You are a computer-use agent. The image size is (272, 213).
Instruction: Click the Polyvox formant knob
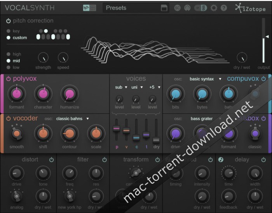click(x=16, y=94)
